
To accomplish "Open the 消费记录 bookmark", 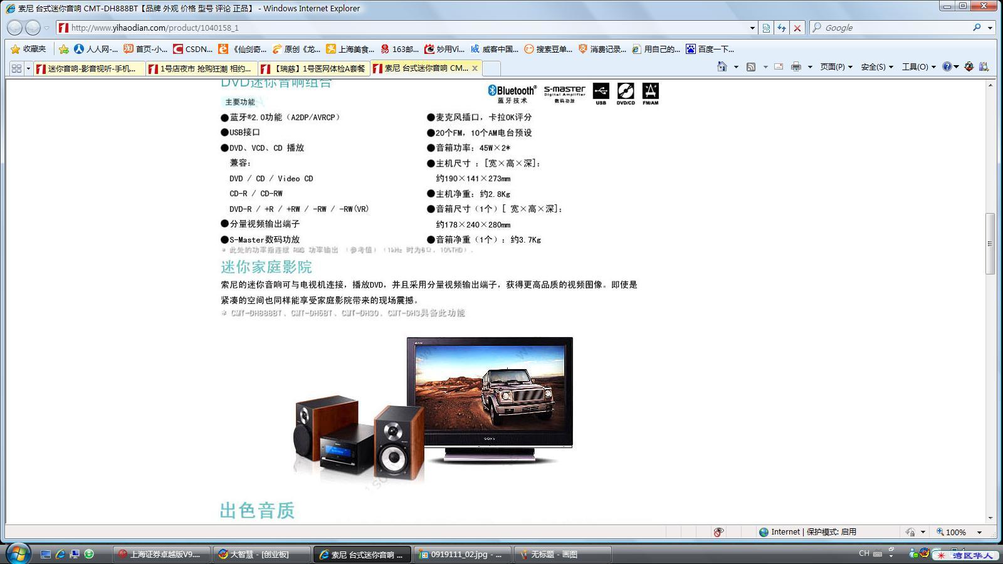I will coord(602,49).
